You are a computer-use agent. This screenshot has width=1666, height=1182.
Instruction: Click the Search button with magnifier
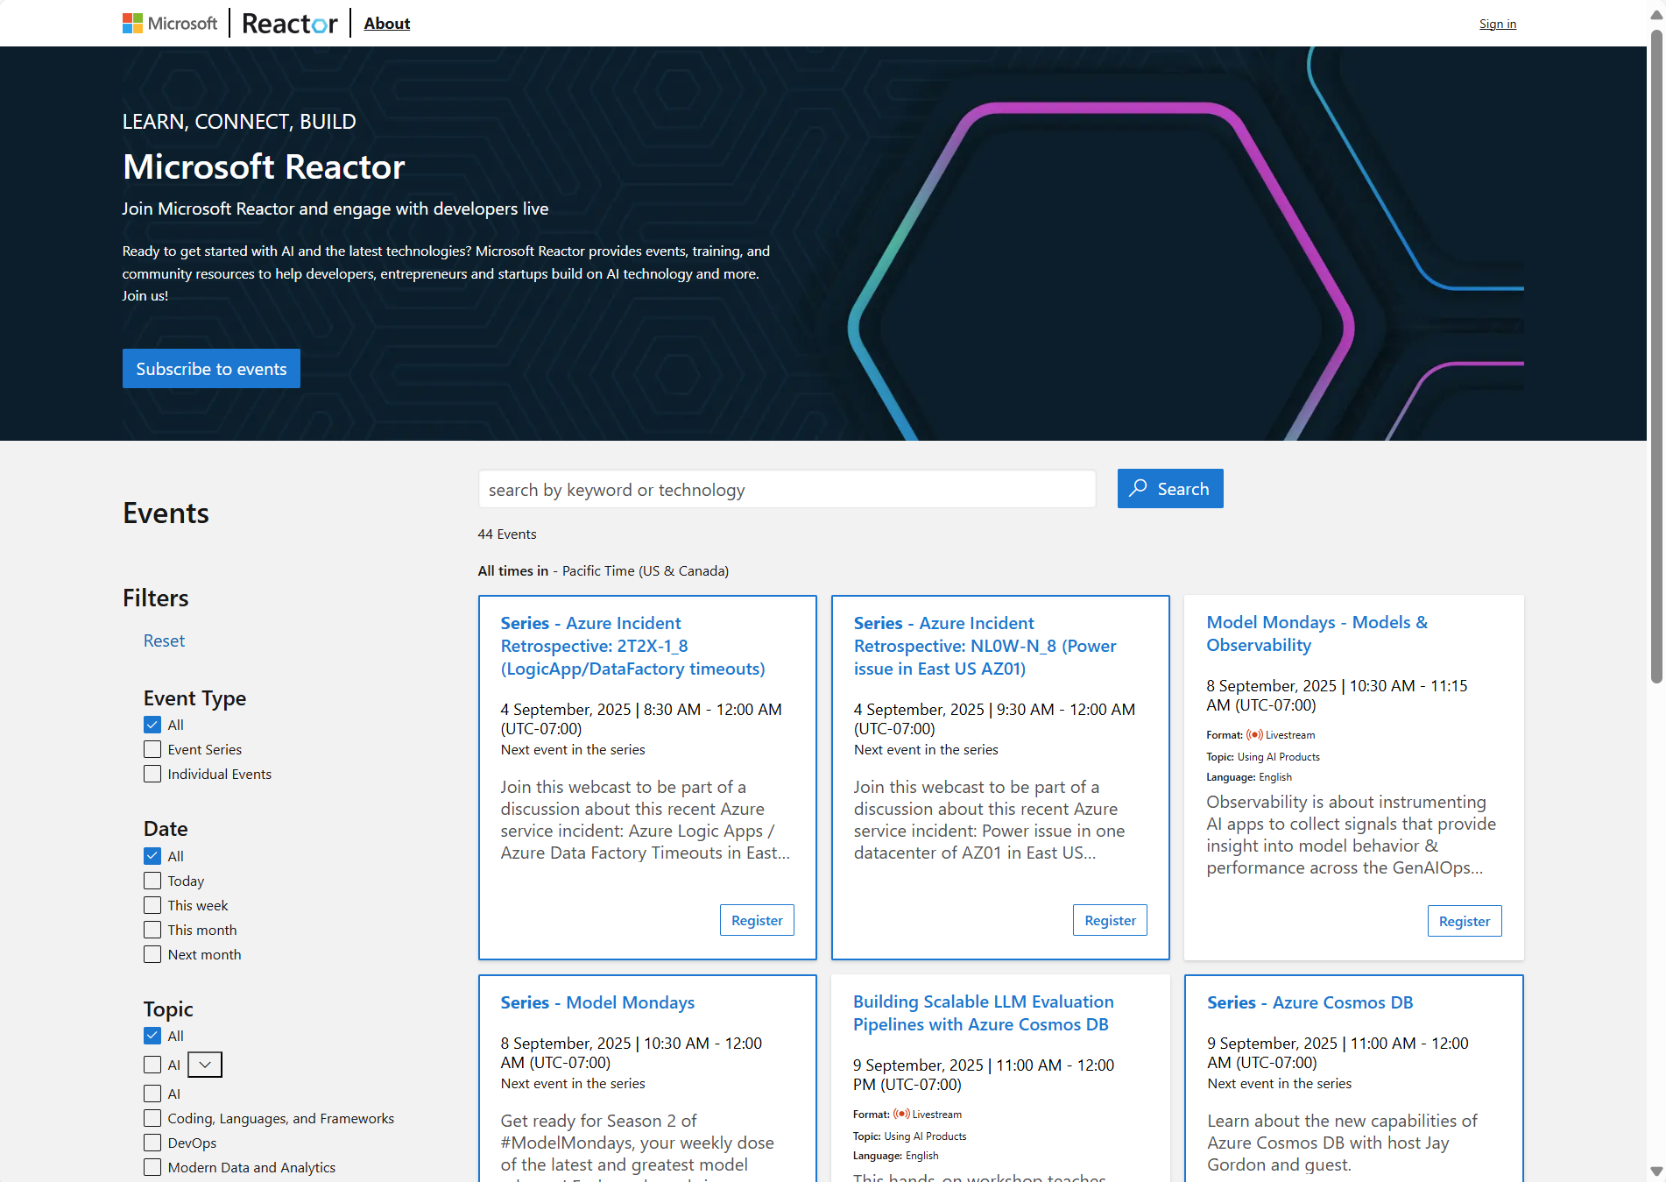click(x=1169, y=489)
